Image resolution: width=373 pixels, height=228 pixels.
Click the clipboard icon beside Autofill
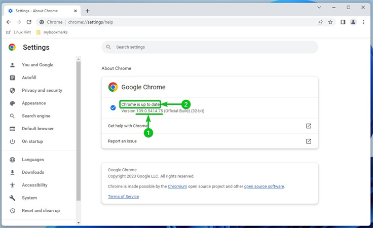pyautogui.click(x=12, y=78)
